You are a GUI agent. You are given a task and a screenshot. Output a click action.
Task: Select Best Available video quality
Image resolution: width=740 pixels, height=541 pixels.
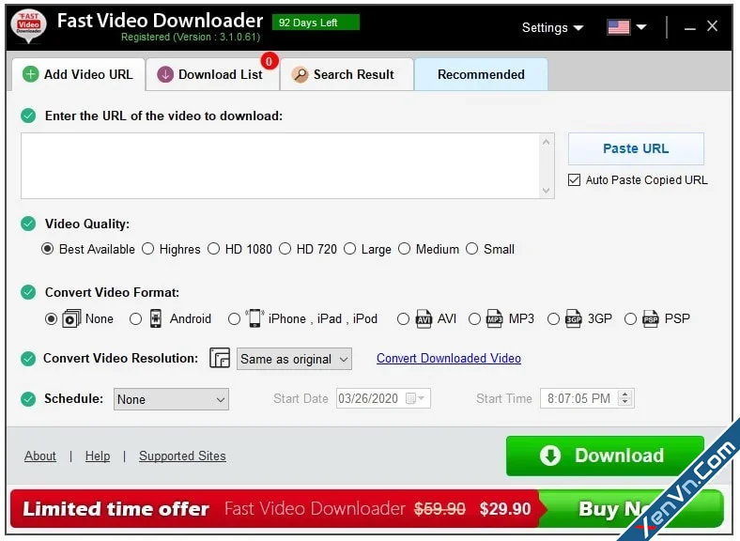(47, 249)
